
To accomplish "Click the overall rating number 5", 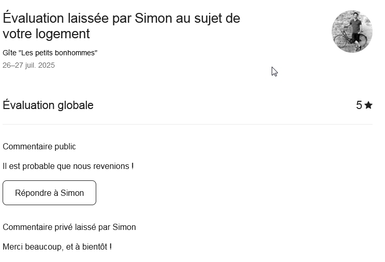I will (359, 105).
